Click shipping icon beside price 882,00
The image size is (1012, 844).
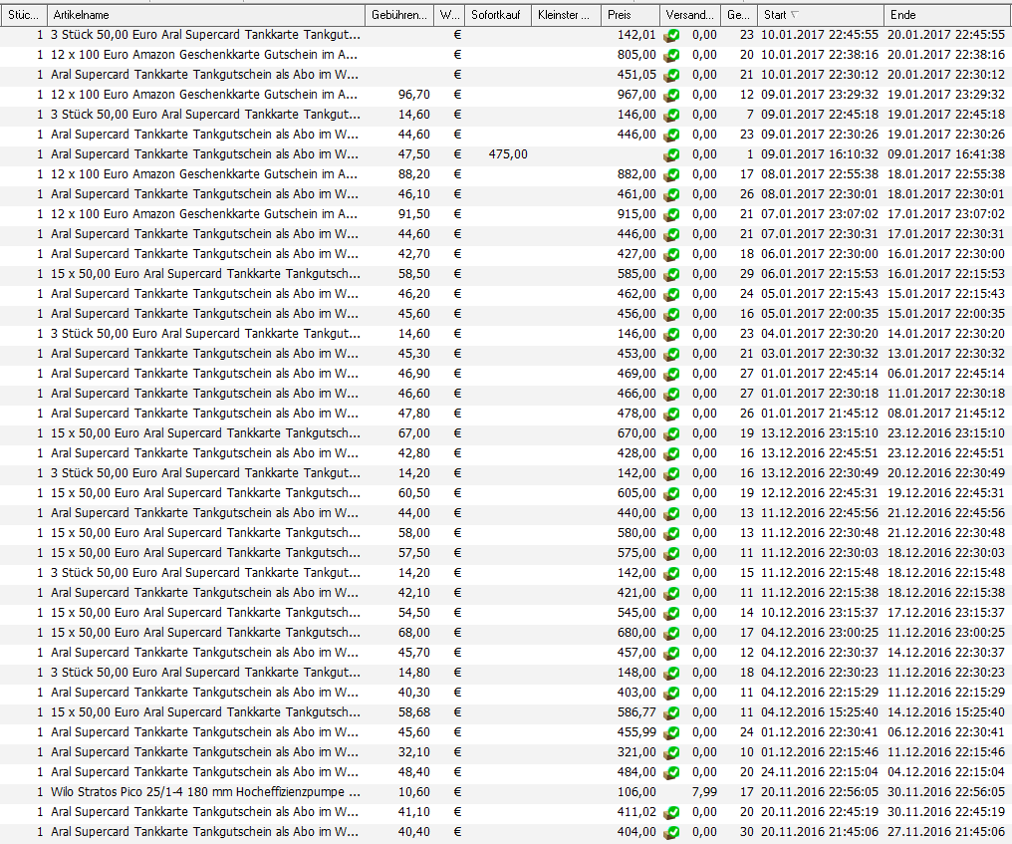(x=671, y=174)
